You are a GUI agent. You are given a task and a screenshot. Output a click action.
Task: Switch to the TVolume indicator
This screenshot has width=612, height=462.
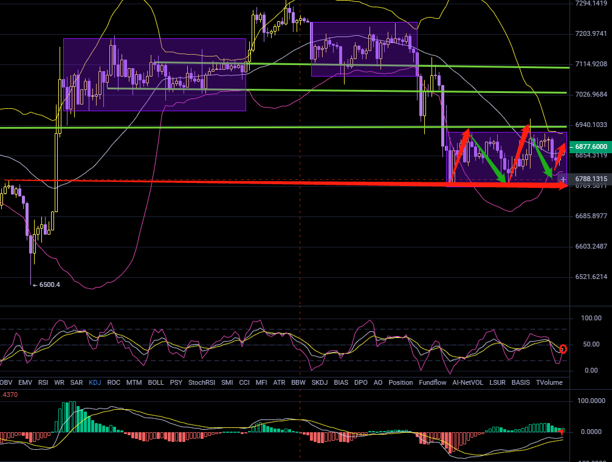[x=549, y=382]
